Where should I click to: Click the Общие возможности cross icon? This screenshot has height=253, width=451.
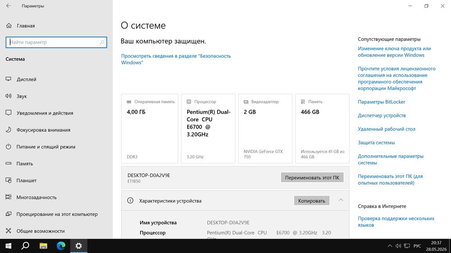point(8,231)
